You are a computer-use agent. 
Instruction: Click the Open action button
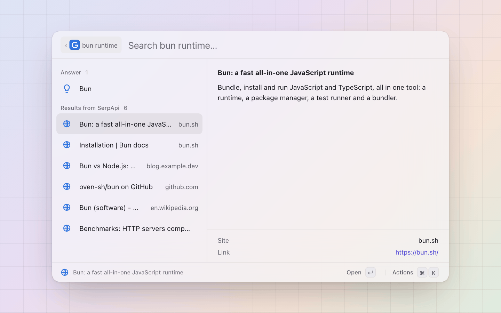361,273
